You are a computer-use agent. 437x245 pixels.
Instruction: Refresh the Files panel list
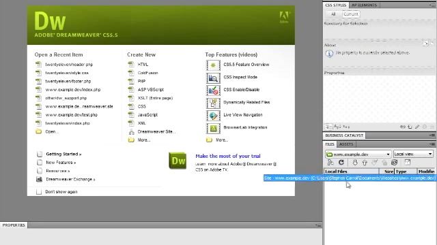tap(341, 163)
